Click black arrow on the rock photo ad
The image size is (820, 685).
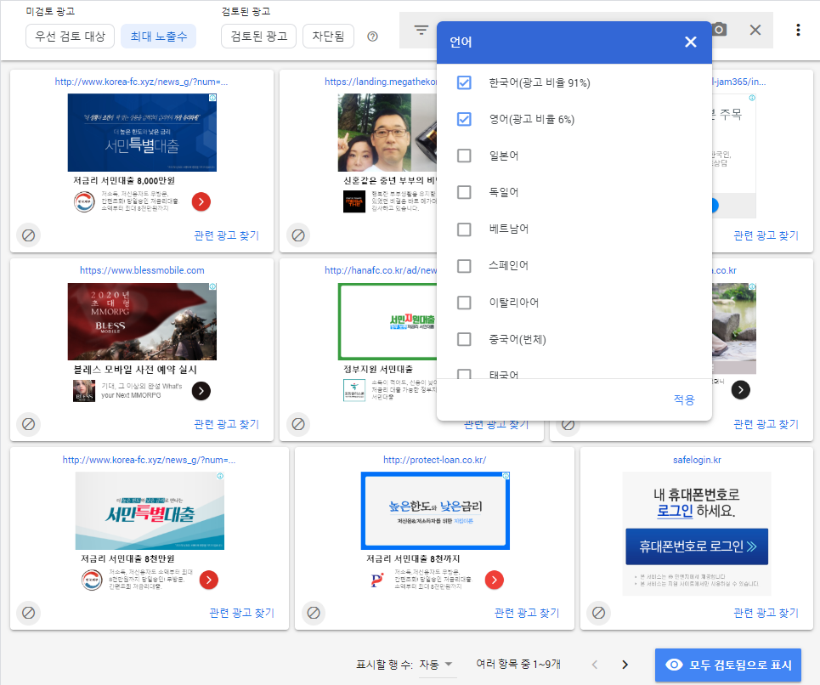[x=740, y=389]
